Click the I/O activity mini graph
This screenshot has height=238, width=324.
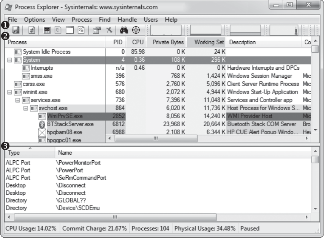pyautogui.click(x=285, y=30)
